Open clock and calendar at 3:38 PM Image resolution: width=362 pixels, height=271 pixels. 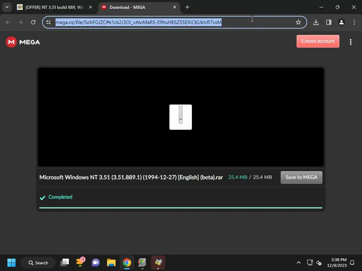coord(337,263)
